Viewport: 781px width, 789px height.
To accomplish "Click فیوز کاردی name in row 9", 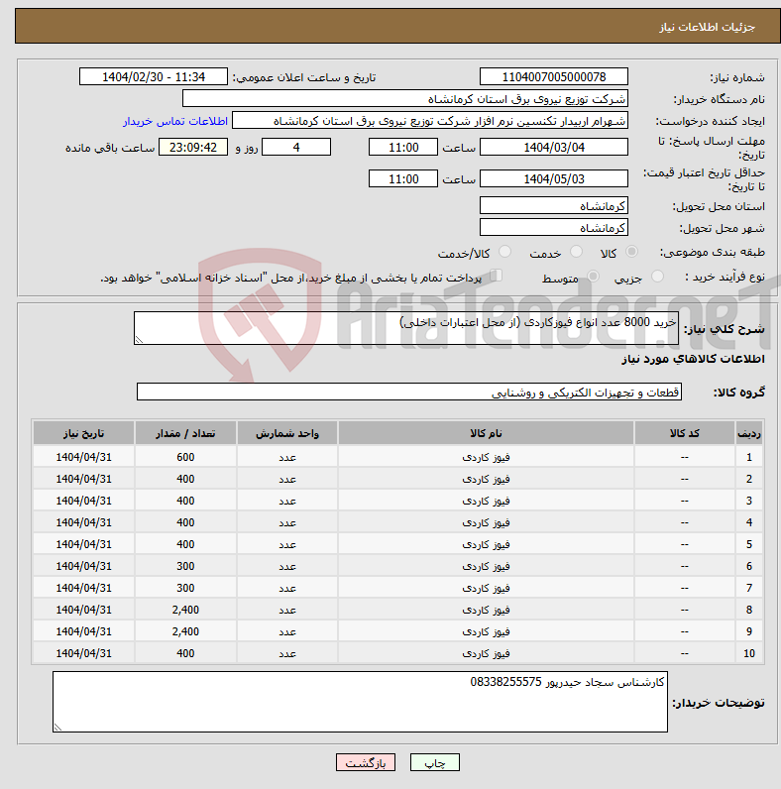I will pyautogui.click(x=486, y=631).
